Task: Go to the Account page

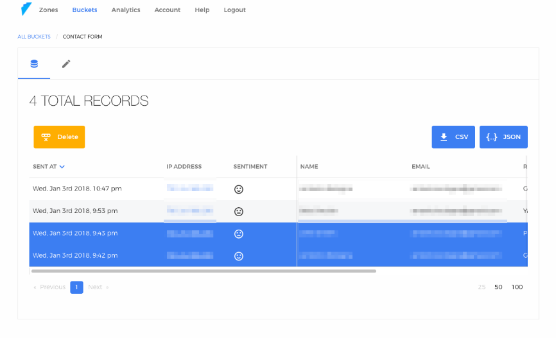Action: 168,10
